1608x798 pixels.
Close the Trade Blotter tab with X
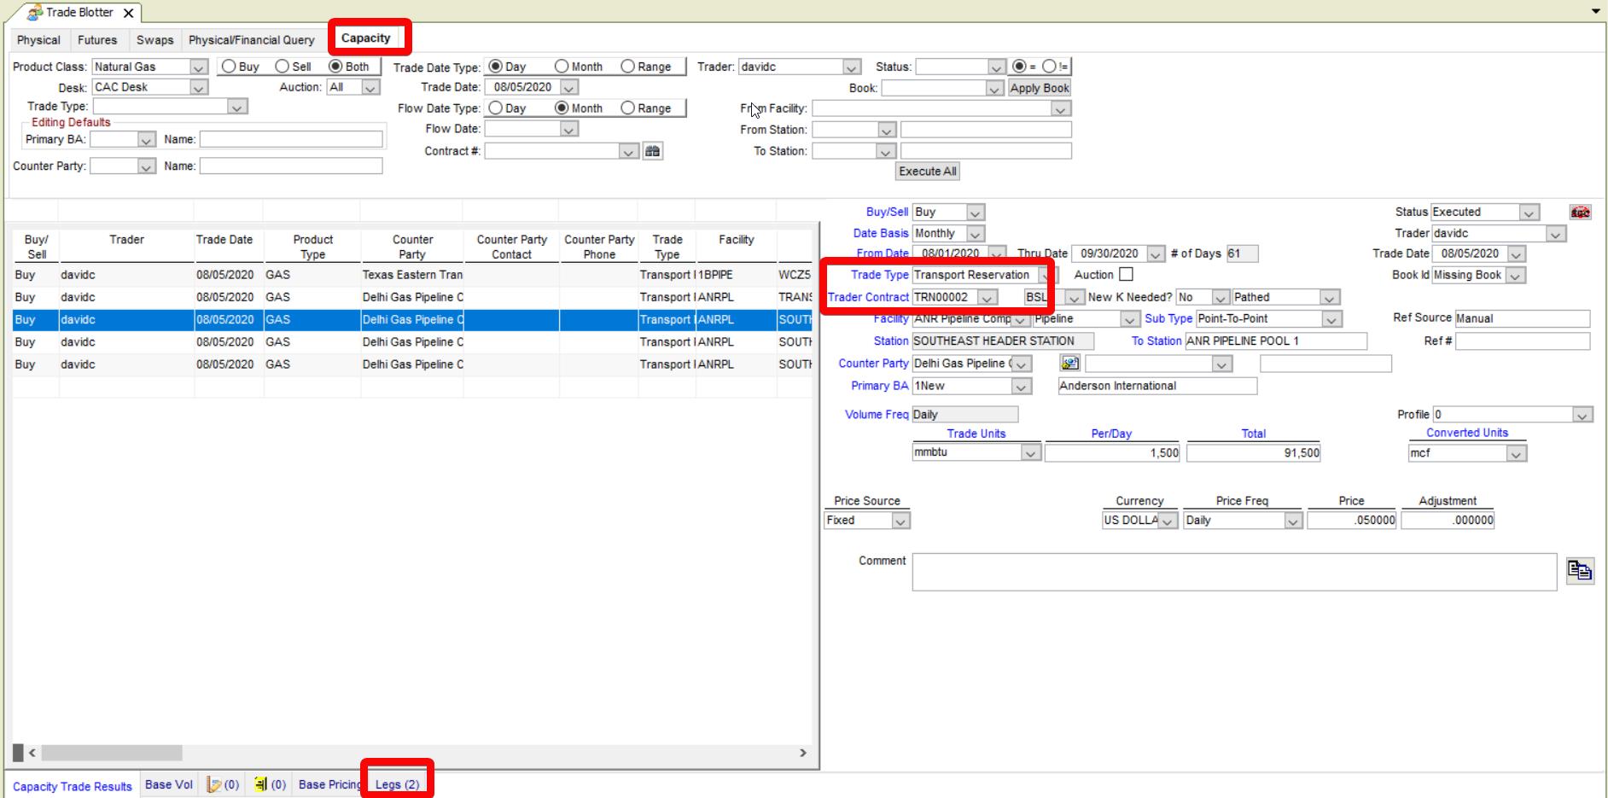tap(128, 13)
